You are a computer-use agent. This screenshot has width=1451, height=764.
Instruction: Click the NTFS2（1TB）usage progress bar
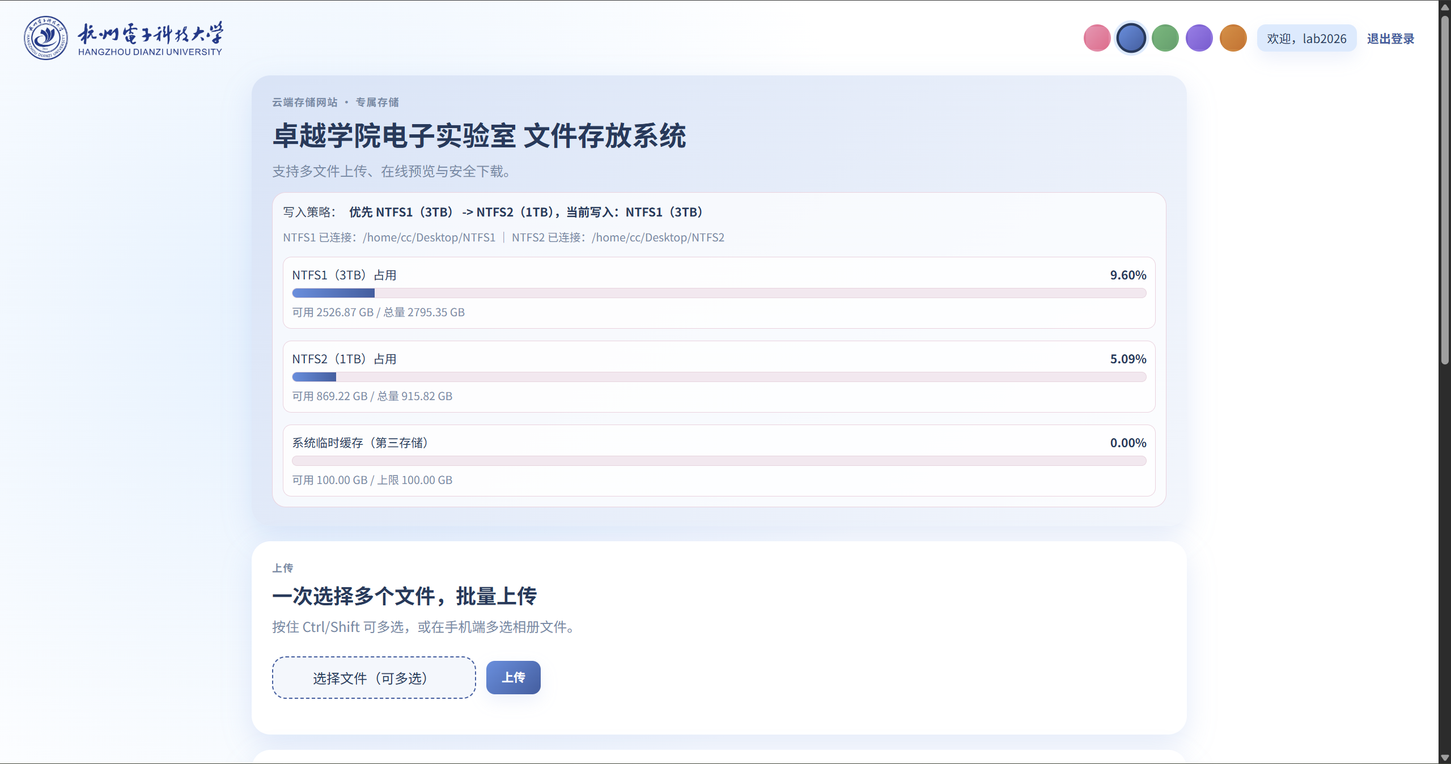coord(719,377)
